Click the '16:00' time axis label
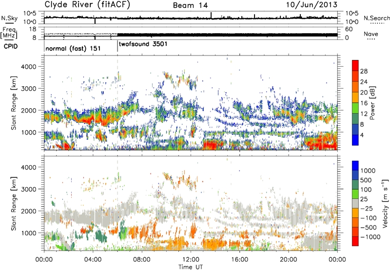390x270 pixels. [x=239, y=260]
